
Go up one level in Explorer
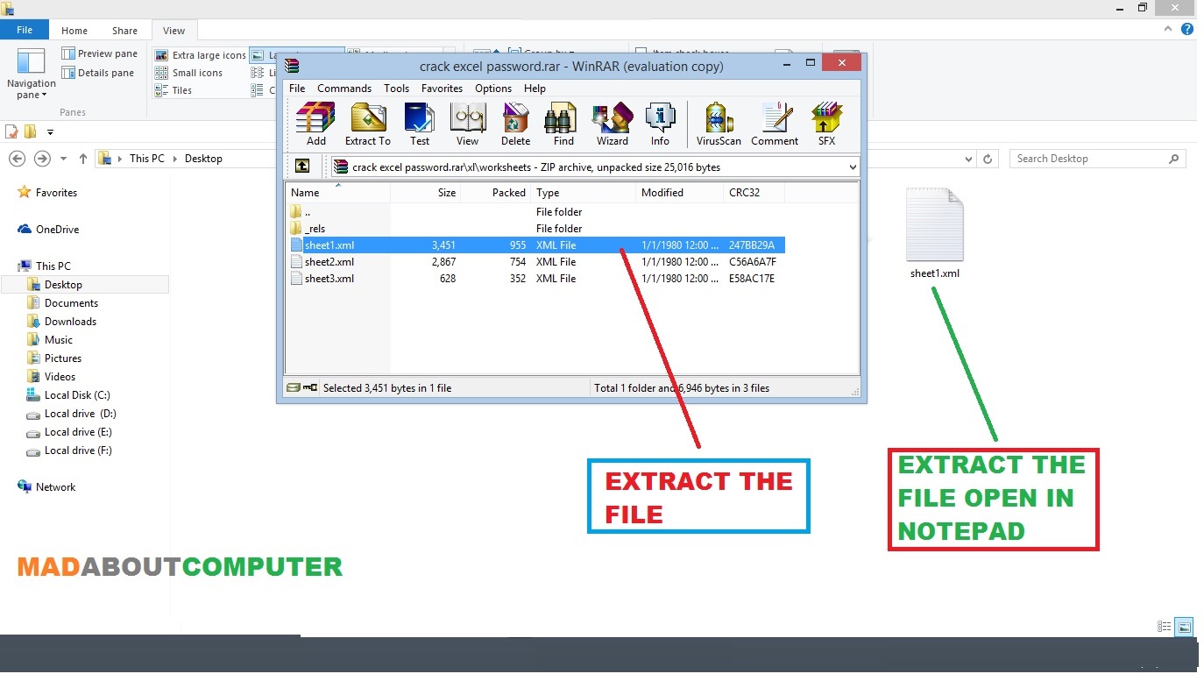tap(83, 159)
